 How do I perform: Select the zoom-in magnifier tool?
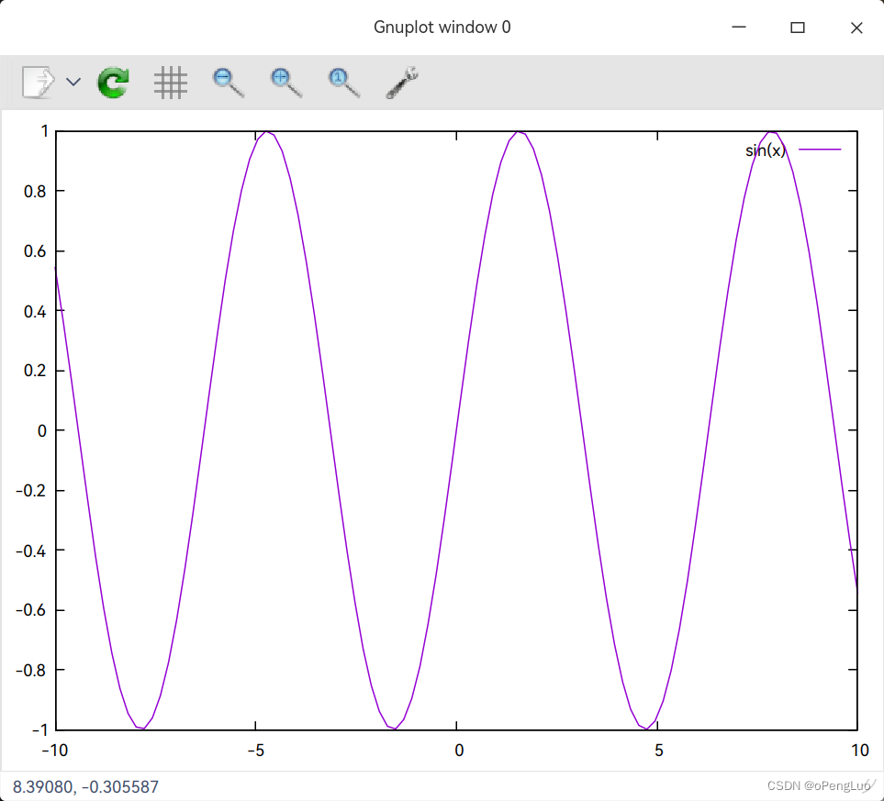click(x=285, y=82)
